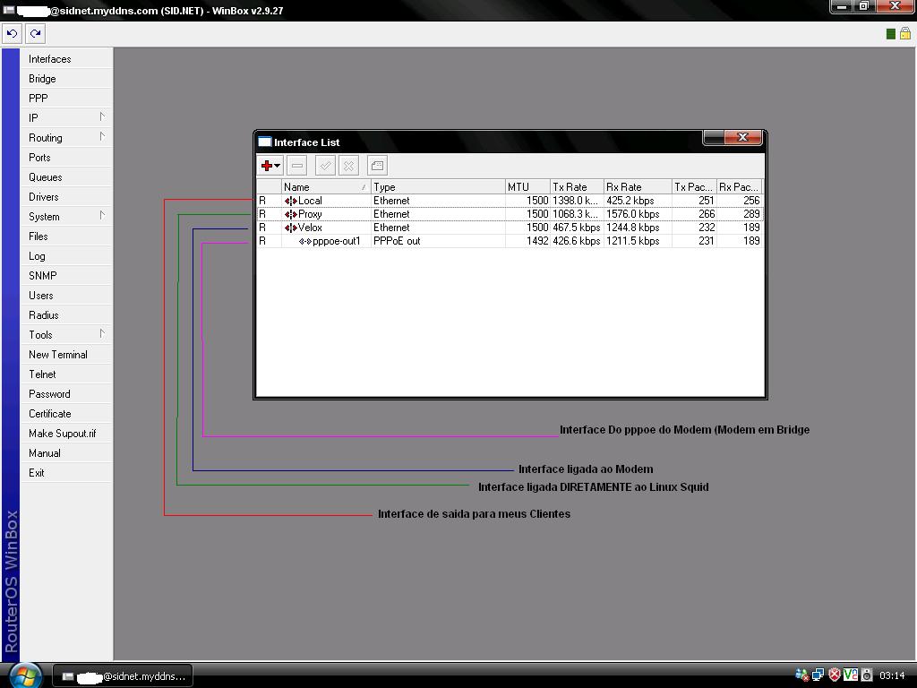Click the pppoe-out1 interface icon
917x688 pixels.
(x=305, y=241)
